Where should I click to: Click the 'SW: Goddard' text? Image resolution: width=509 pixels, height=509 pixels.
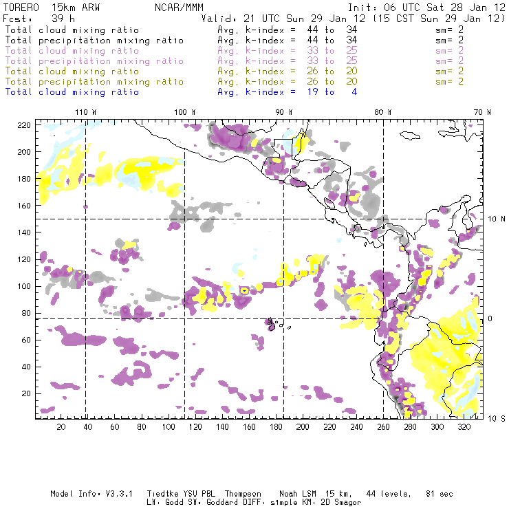(212, 503)
